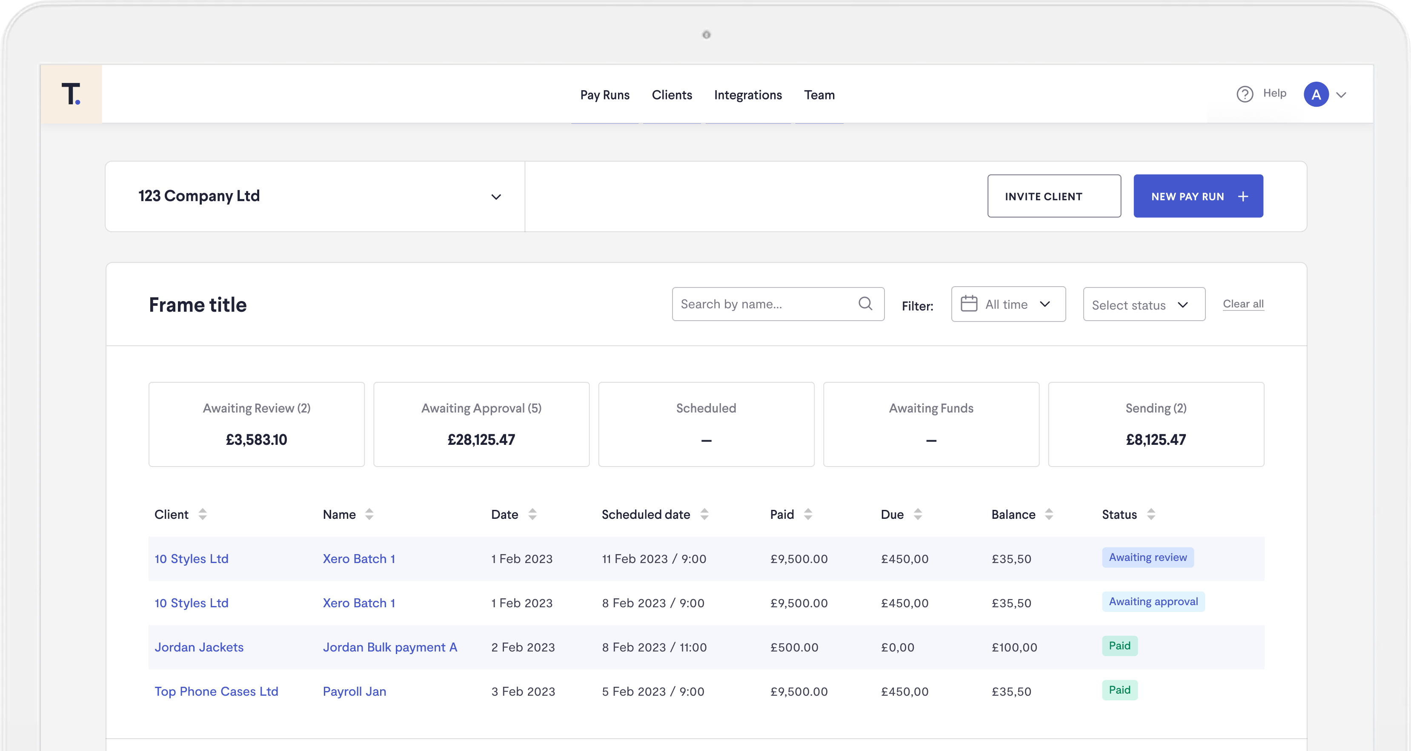Image resolution: width=1411 pixels, height=751 pixels.
Task: Select the Awaiting Review (2) card
Action: (x=256, y=424)
